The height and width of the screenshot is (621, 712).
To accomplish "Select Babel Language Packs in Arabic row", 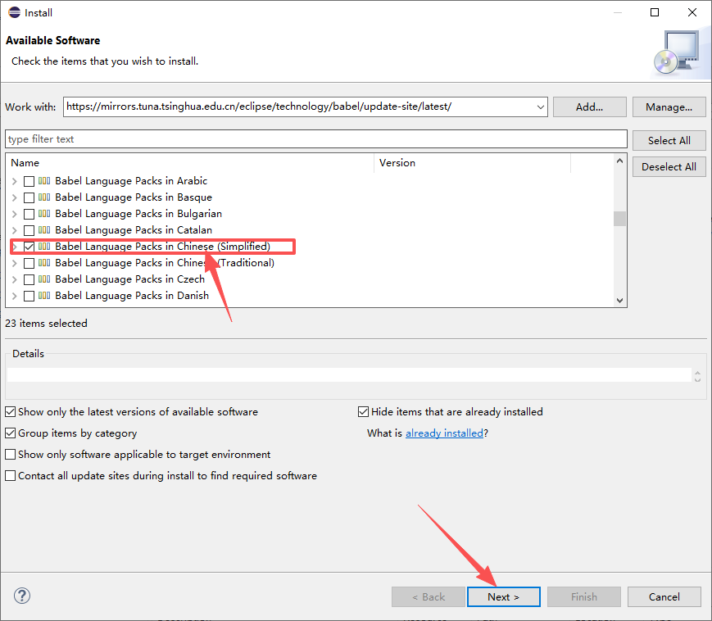I will [131, 181].
